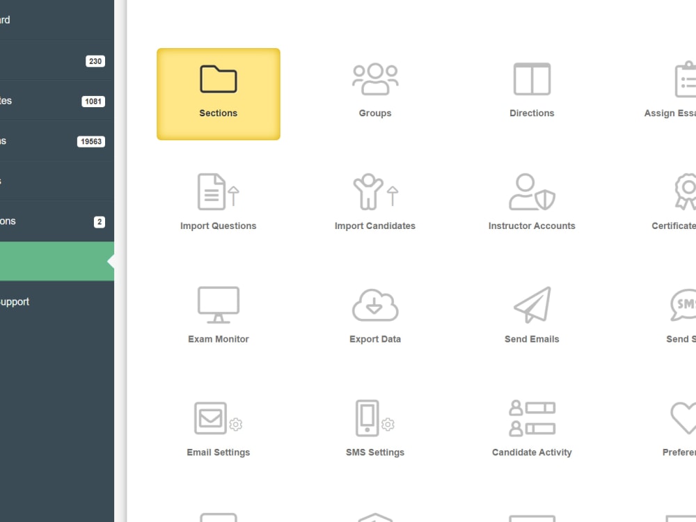Open the Assign Essays clipboard icon

click(x=685, y=79)
